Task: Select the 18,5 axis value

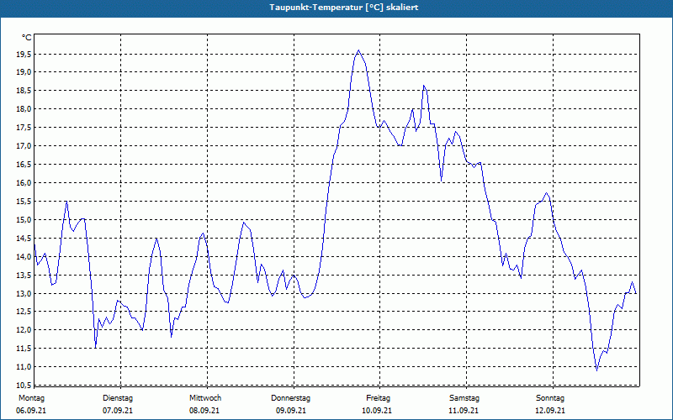Action: [x=24, y=91]
